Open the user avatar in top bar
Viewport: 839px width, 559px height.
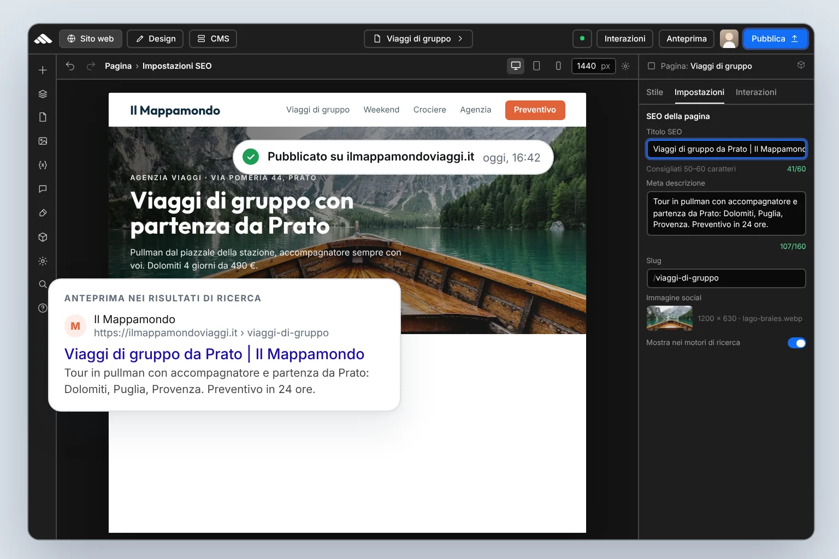[x=729, y=39]
